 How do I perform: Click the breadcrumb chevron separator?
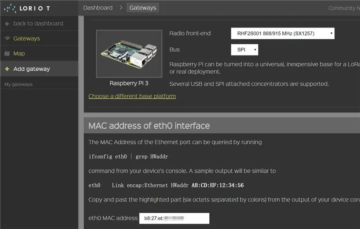121,8
